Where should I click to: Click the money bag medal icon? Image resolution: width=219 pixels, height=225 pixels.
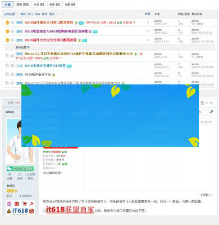9,211
